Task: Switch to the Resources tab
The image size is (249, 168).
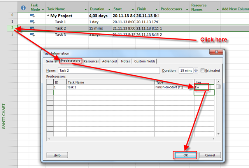Action: click(x=91, y=61)
